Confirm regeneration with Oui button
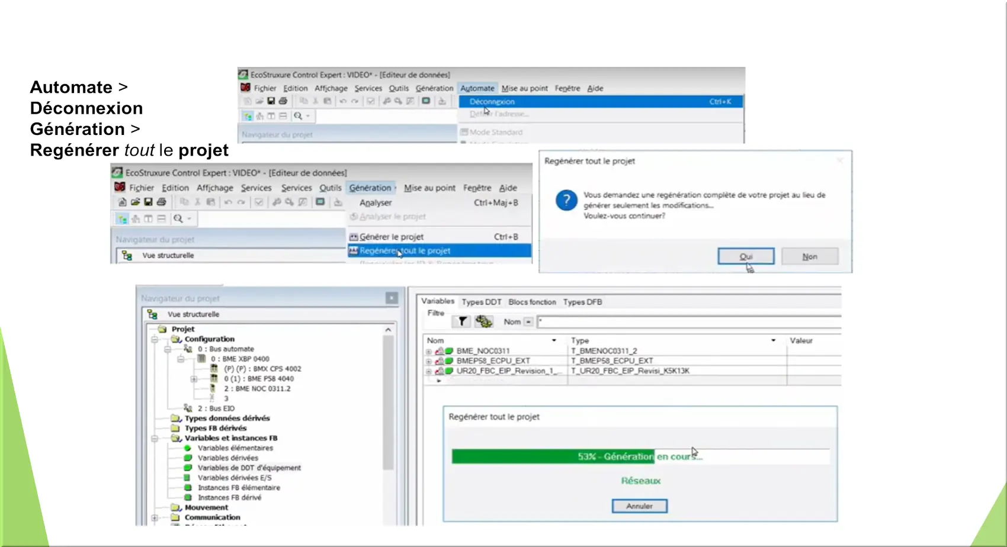The height and width of the screenshot is (547, 1007). click(746, 256)
